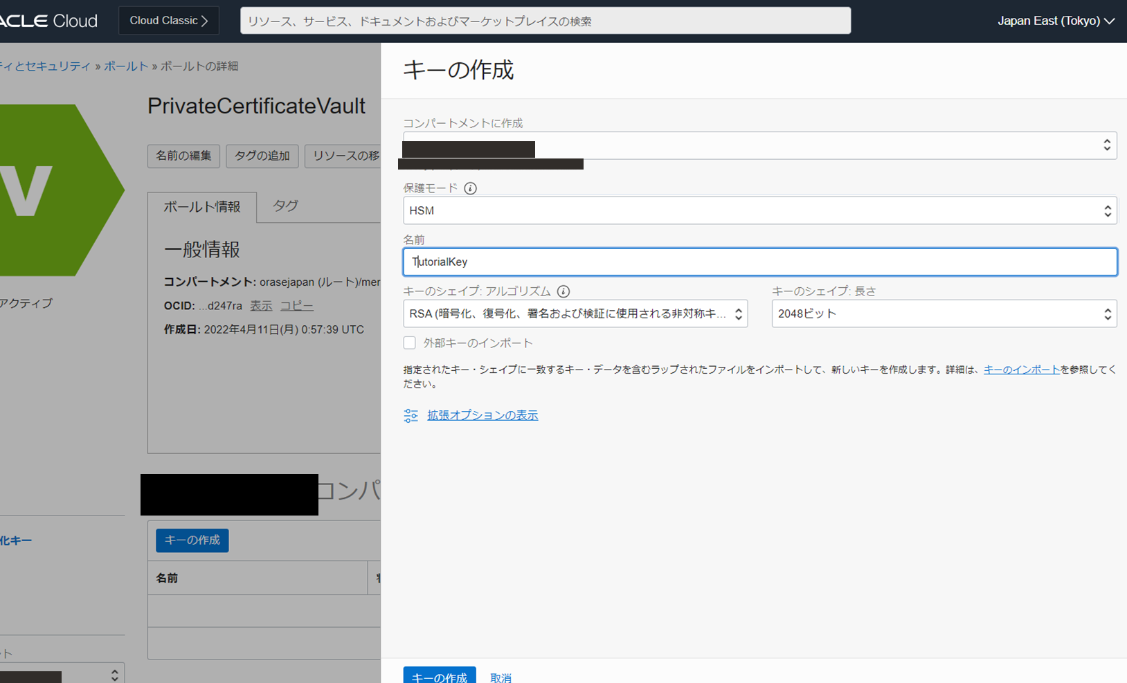Click the 取消 cancel link
This screenshot has height=683, width=1127.
[501, 677]
